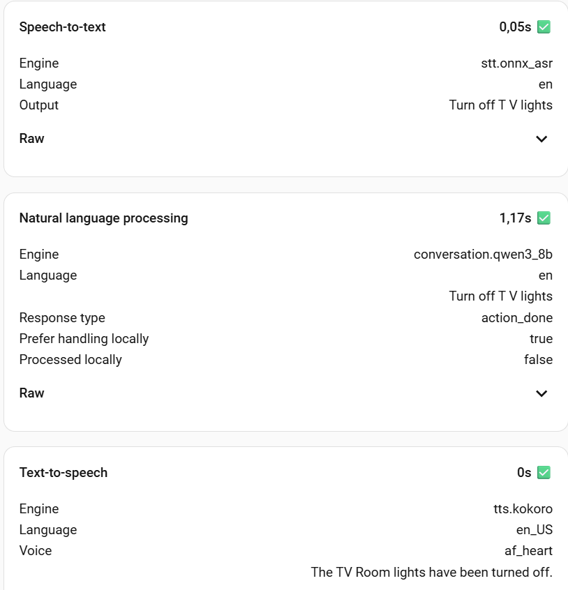This screenshot has height=590, width=568.
Task: Click the tts.kokoro engine value
Action: point(523,509)
